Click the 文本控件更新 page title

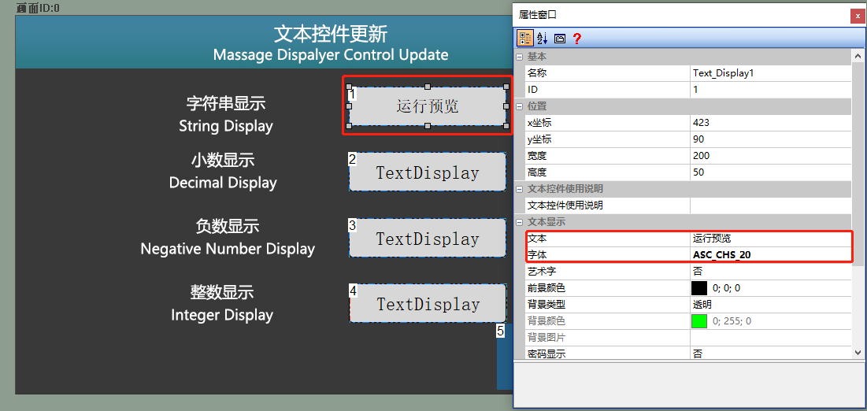[331, 35]
